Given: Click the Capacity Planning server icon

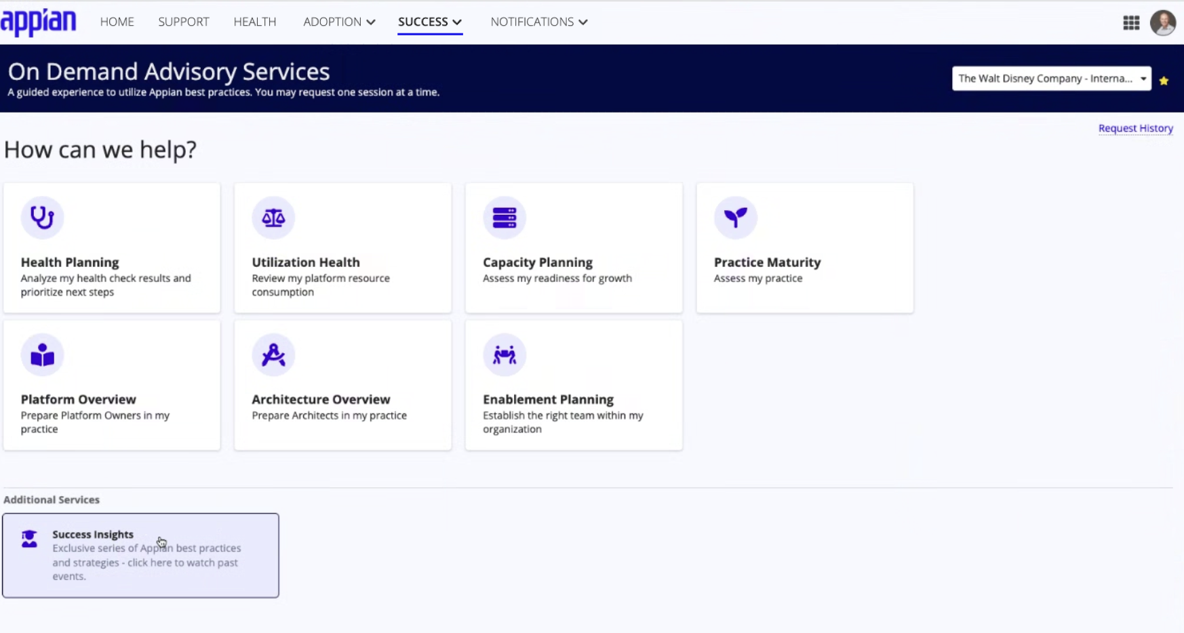Looking at the screenshot, I should [x=505, y=218].
